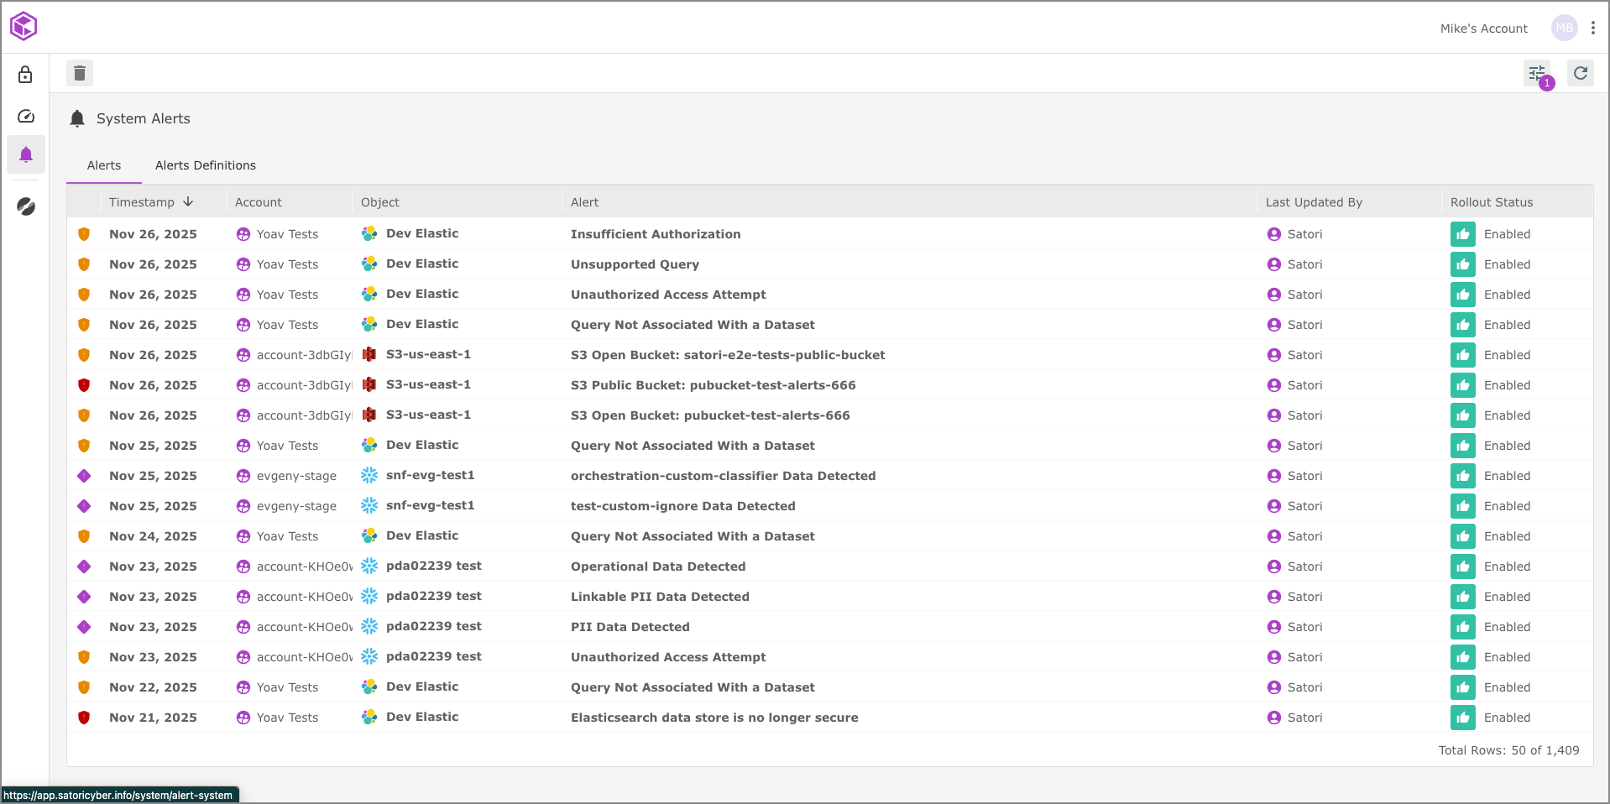Toggle rollout status for Elasticsearch data store alert
The image size is (1610, 804).
(1462, 718)
